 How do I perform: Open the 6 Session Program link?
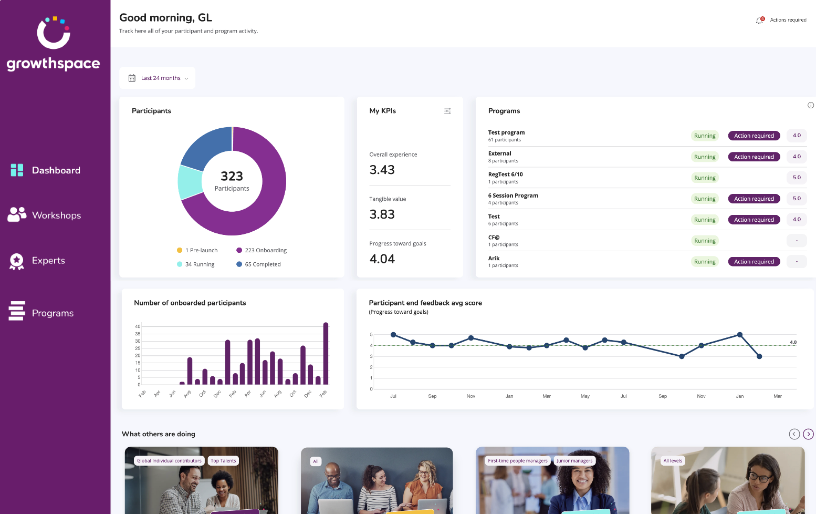coord(513,196)
